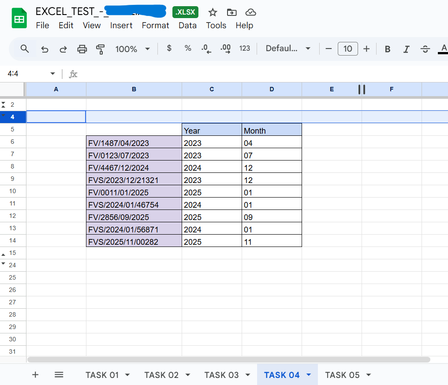Image resolution: width=448 pixels, height=385 pixels.
Task: Open the Default font dropdown
Action: (x=288, y=49)
